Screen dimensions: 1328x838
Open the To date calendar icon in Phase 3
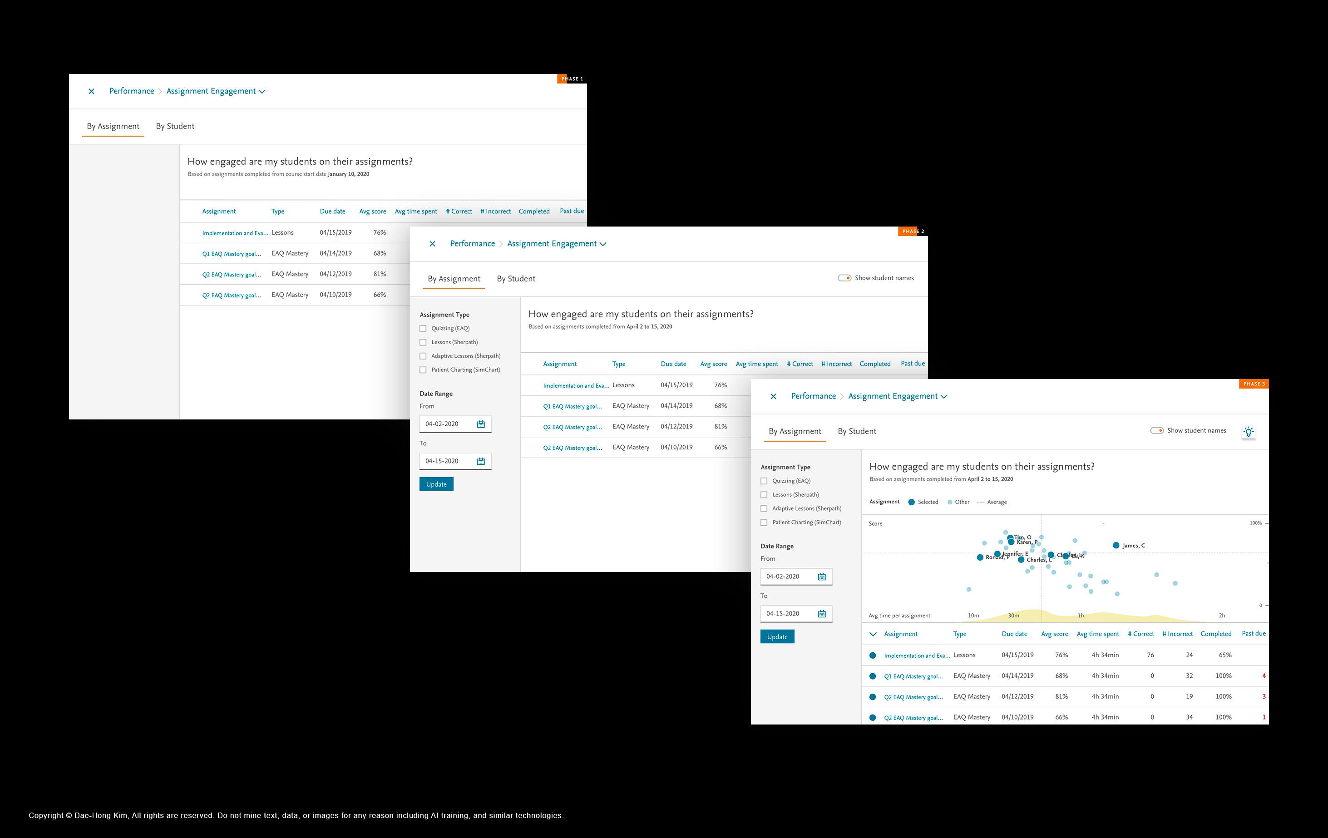[822, 614]
